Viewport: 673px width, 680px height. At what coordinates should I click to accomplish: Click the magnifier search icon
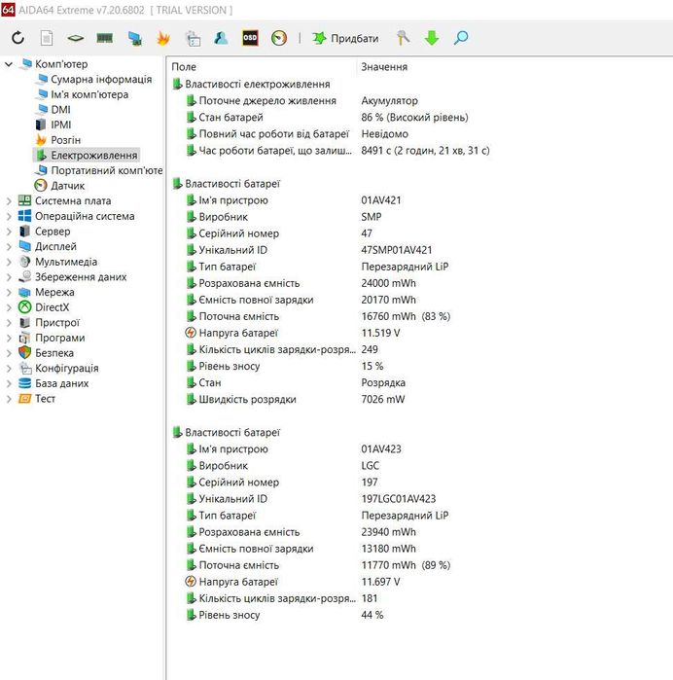pyautogui.click(x=461, y=38)
